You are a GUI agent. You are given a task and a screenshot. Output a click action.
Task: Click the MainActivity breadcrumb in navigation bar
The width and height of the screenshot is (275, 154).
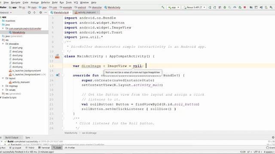[x=113, y=7]
